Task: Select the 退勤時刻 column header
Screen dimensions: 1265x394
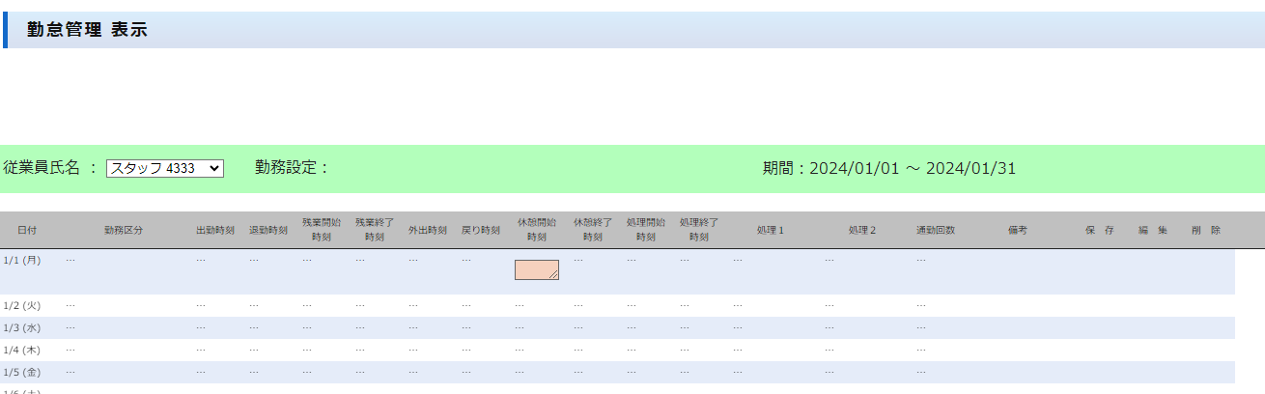Action: click(x=268, y=231)
